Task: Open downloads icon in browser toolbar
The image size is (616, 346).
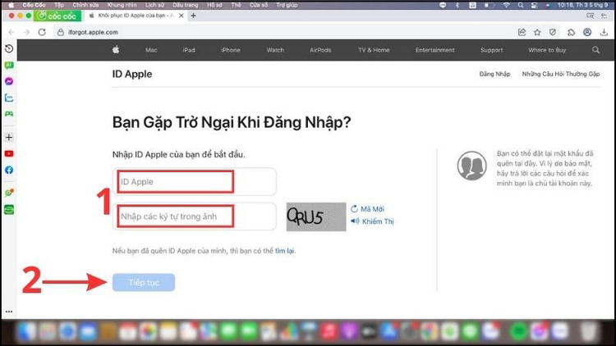Action: [604, 32]
